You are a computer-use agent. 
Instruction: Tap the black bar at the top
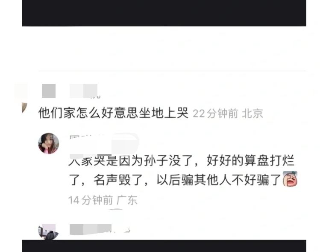click(164, 13)
